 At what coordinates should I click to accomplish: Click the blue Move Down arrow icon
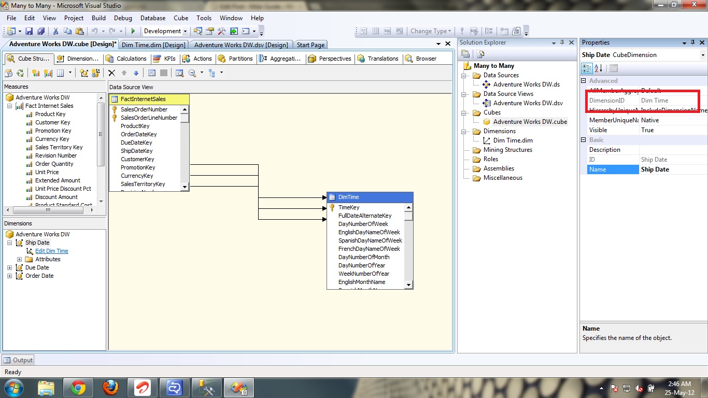[x=136, y=73]
